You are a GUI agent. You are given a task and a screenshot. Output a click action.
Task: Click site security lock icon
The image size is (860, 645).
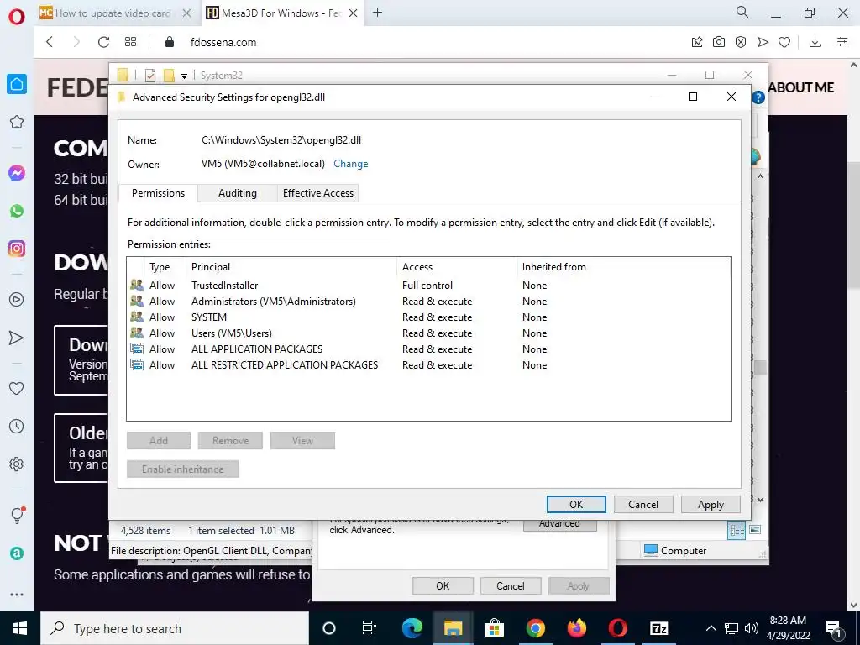point(170,42)
